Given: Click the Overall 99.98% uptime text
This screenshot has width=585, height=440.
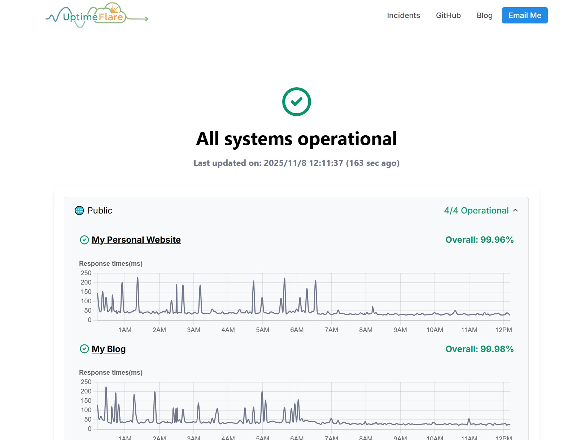Looking at the screenshot, I should coord(479,349).
